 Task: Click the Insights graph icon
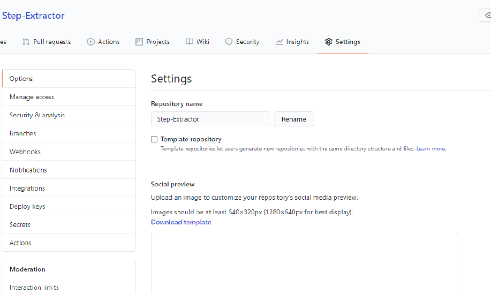tap(279, 42)
